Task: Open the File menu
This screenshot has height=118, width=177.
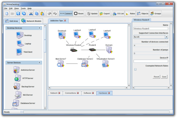Action: tap(6, 9)
